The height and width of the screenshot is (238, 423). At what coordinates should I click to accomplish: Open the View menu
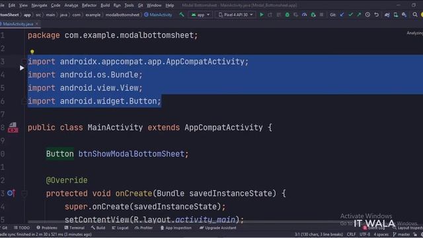(23, 5)
